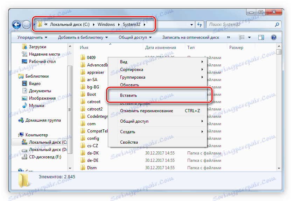The width and height of the screenshot is (293, 201).
Task: Go back with the blue Back arrow
Action: tap(16, 24)
